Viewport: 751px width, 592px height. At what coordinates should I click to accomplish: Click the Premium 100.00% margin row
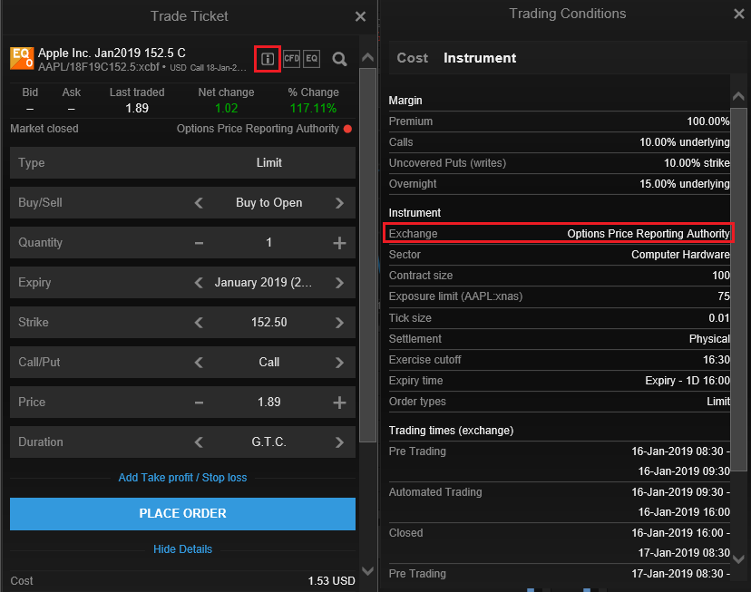[x=559, y=121]
